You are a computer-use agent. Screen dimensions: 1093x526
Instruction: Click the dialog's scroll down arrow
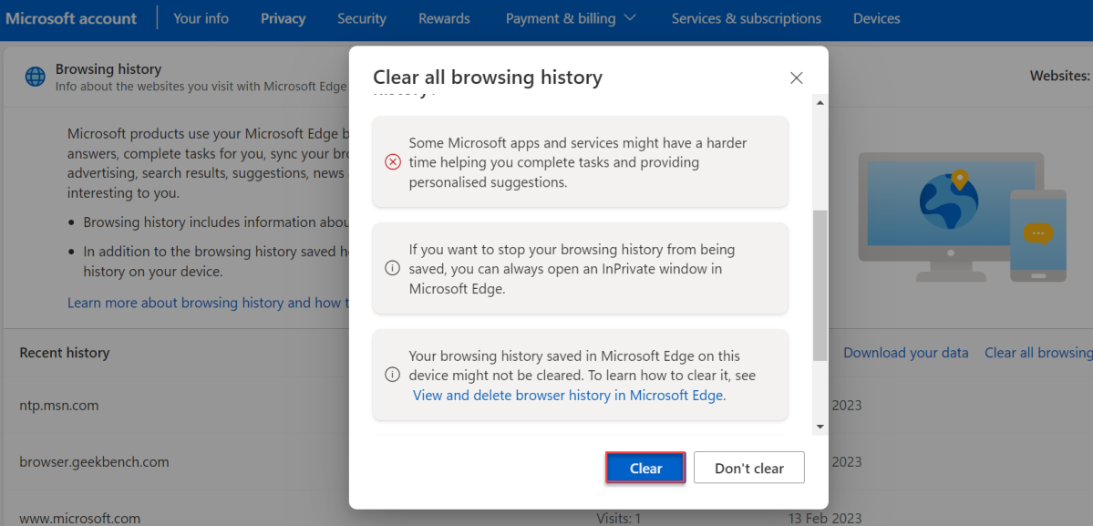pyautogui.click(x=820, y=427)
